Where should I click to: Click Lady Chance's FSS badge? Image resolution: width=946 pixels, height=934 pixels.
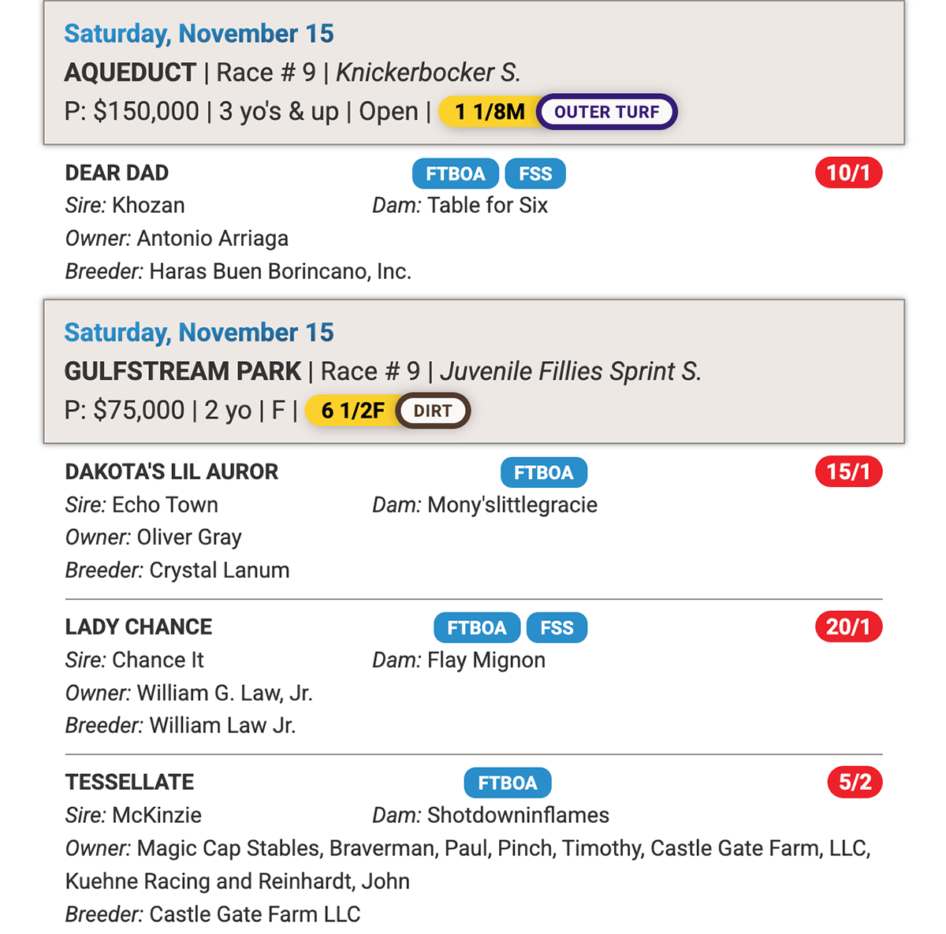[557, 627]
